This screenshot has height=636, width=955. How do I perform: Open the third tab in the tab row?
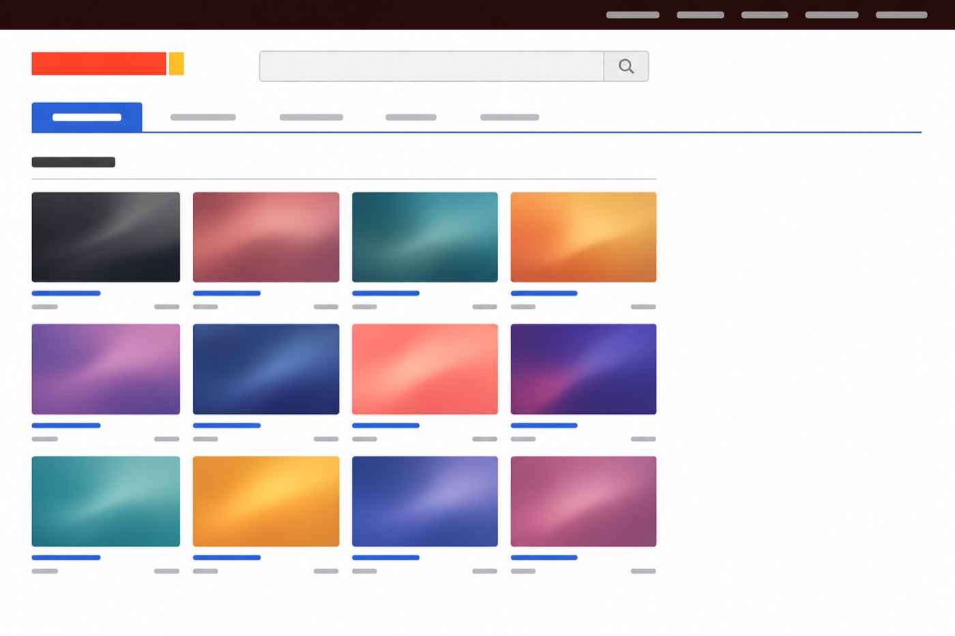point(311,117)
